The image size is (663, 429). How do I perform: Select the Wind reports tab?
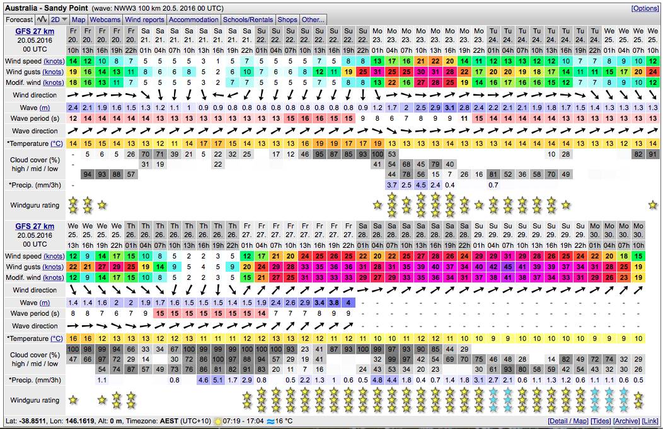click(144, 19)
